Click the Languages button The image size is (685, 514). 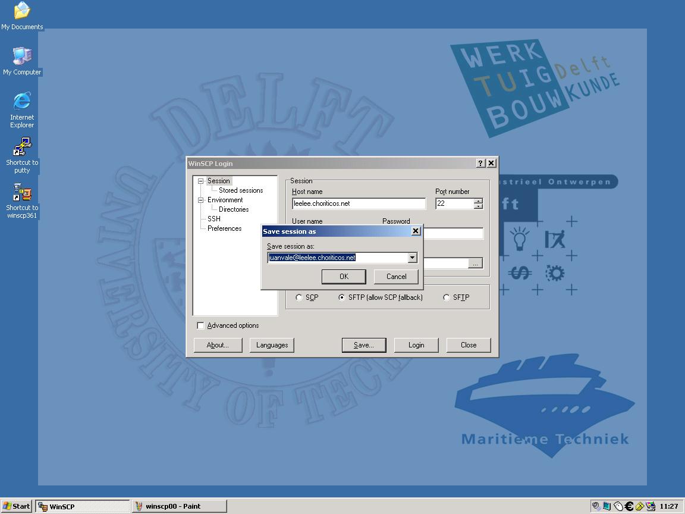(x=272, y=345)
